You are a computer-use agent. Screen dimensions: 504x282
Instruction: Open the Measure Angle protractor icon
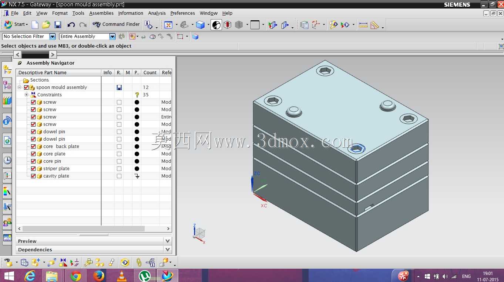pyautogui.click(x=374, y=25)
